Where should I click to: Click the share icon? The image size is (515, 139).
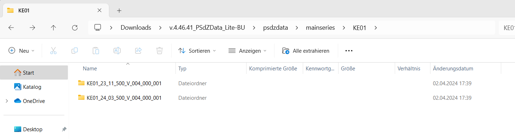138,51
